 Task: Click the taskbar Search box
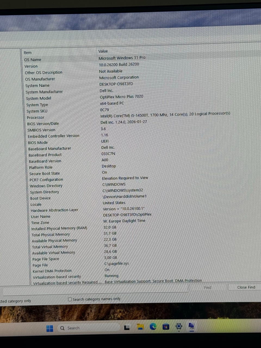(x=88, y=328)
